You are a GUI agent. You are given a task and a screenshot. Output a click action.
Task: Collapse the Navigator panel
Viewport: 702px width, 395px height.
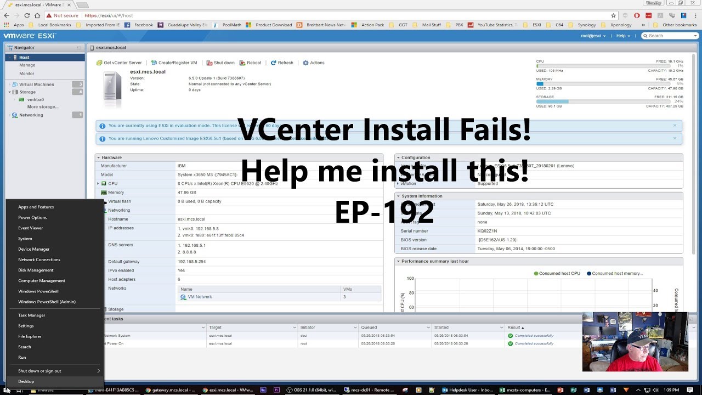click(79, 48)
